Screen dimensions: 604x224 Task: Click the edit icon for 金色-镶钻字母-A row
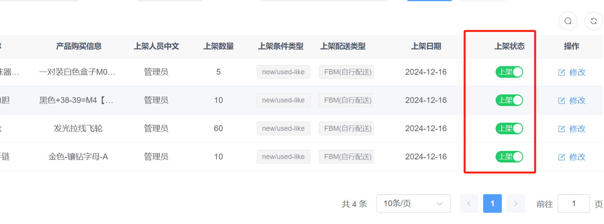pos(561,157)
